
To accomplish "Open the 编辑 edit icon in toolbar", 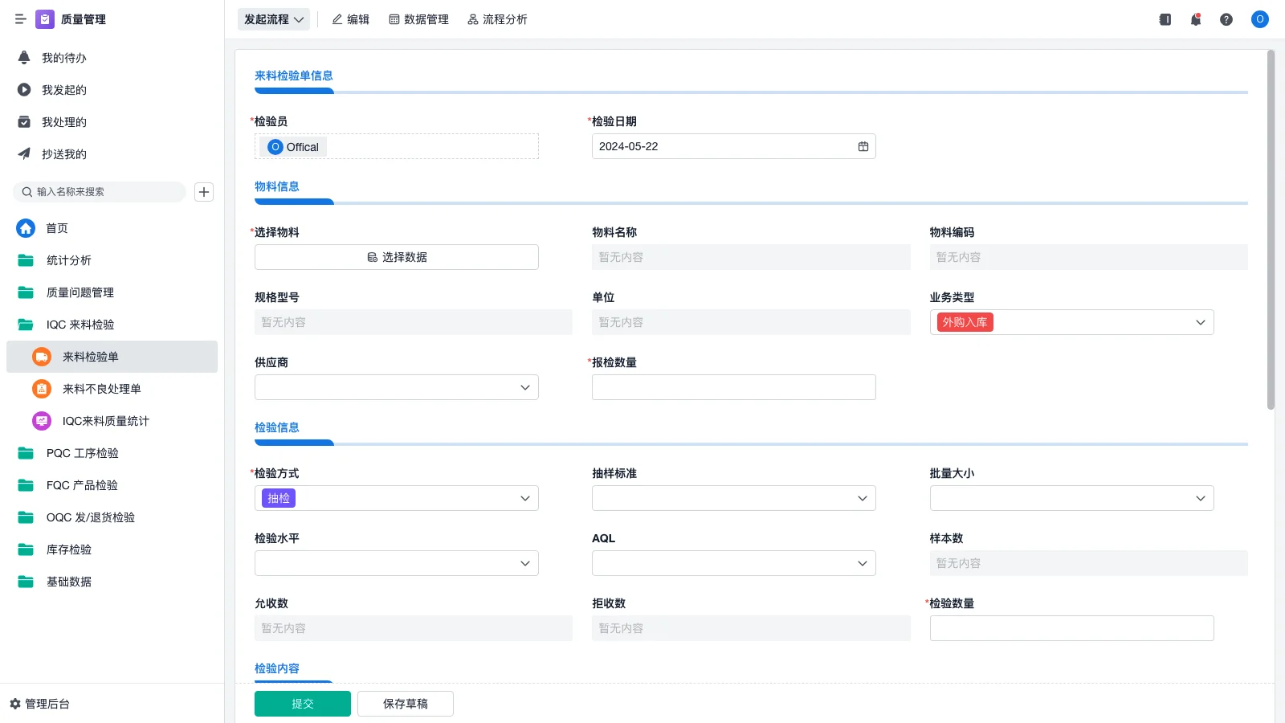I will pyautogui.click(x=337, y=19).
